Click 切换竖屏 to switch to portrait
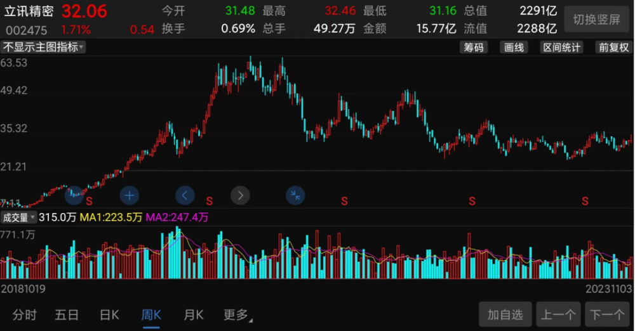The height and width of the screenshot is (331, 635). [596, 20]
